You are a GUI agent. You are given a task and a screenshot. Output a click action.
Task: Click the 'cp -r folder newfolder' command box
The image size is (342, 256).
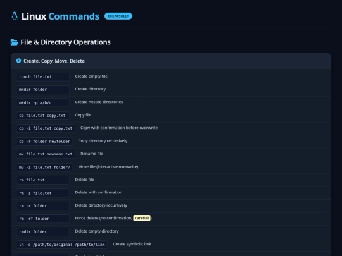tap(44, 142)
